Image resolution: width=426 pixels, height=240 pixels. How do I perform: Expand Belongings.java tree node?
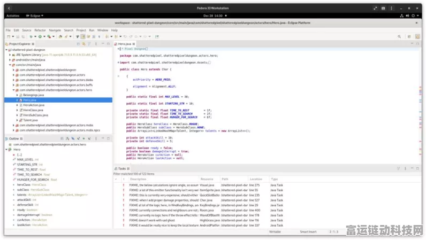pos(17,95)
